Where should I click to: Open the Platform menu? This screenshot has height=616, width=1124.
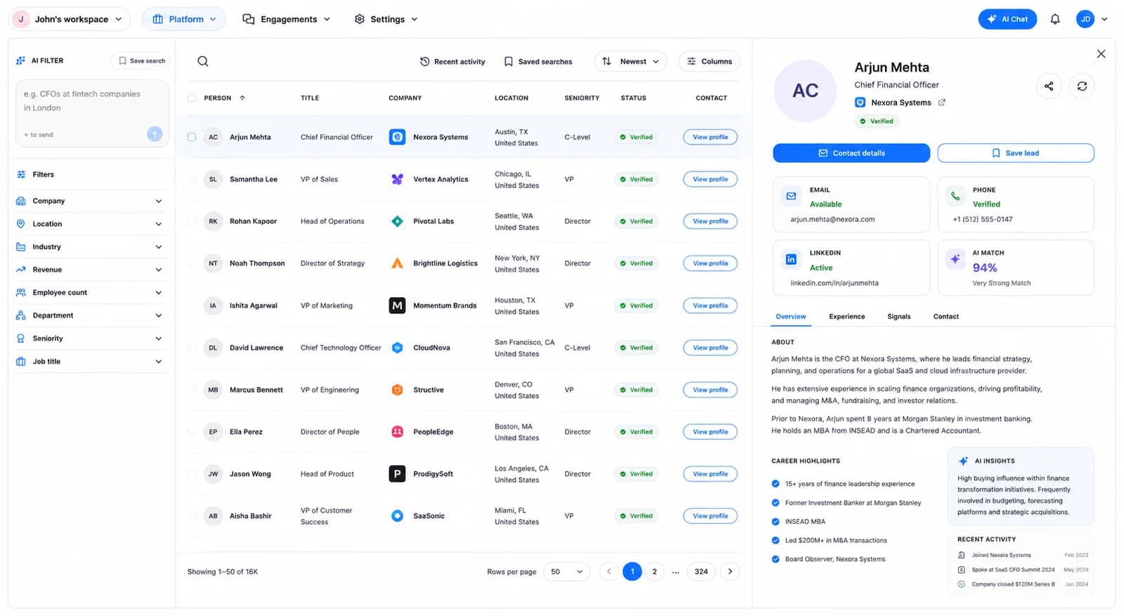tap(184, 19)
